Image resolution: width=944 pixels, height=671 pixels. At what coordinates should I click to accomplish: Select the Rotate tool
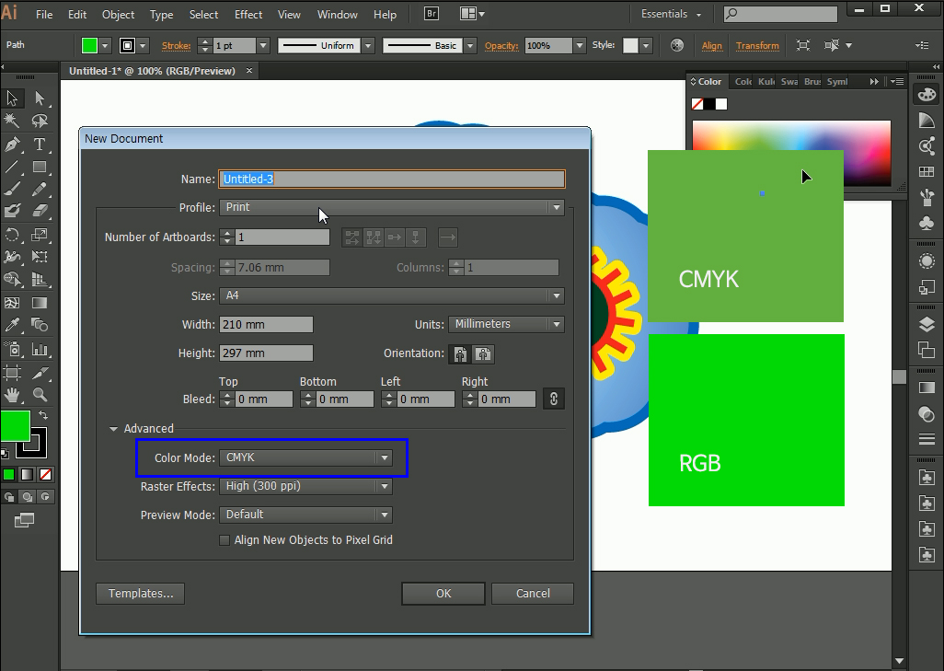pos(12,235)
